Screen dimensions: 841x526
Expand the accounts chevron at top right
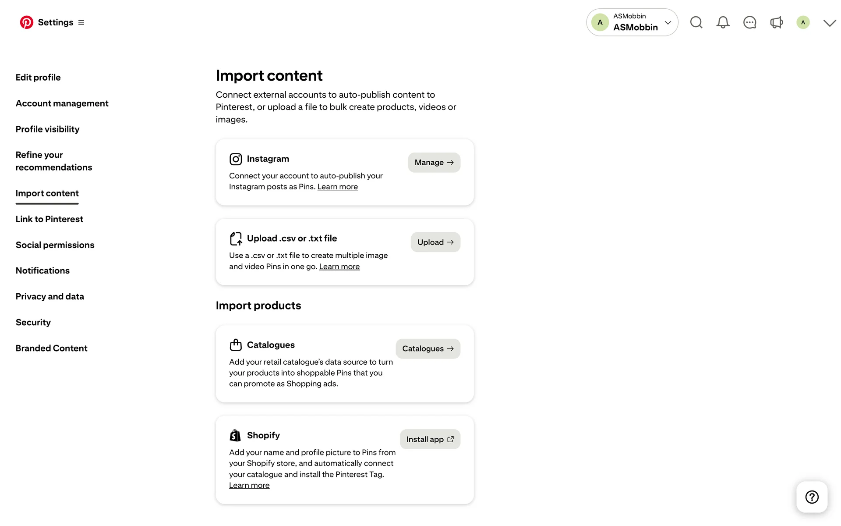click(829, 23)
